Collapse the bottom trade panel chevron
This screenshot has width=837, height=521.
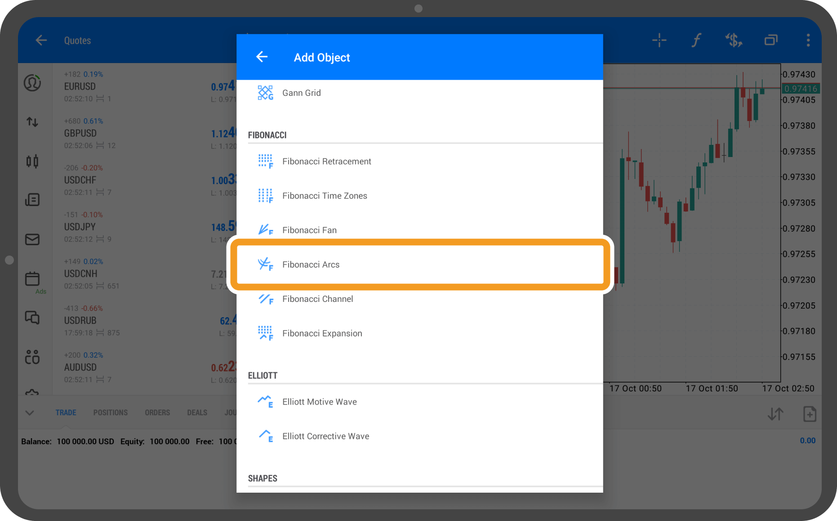(x=30, y=413)
